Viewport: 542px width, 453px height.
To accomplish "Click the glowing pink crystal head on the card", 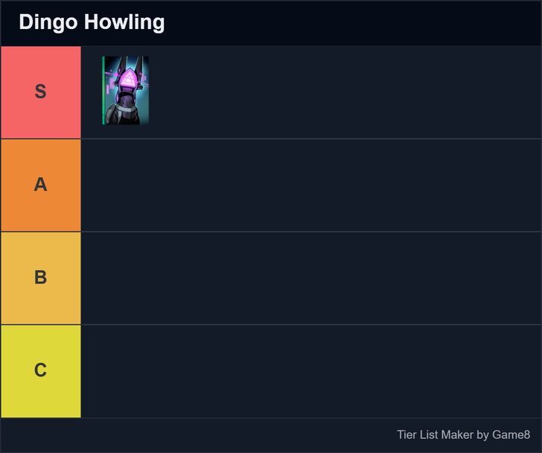I will click(x=129, y=77).
